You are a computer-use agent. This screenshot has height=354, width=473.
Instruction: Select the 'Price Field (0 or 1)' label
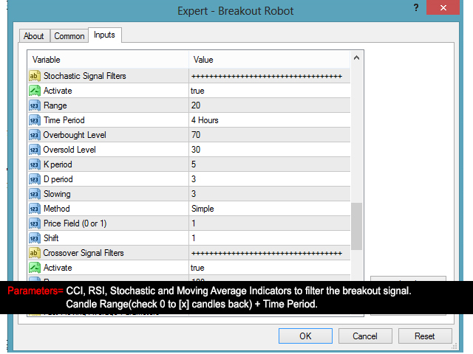tap(75, 223)
